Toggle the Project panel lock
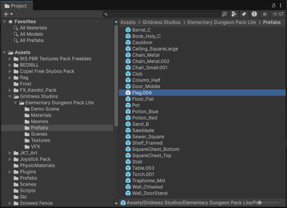The image size is (287, 208). 274,5
